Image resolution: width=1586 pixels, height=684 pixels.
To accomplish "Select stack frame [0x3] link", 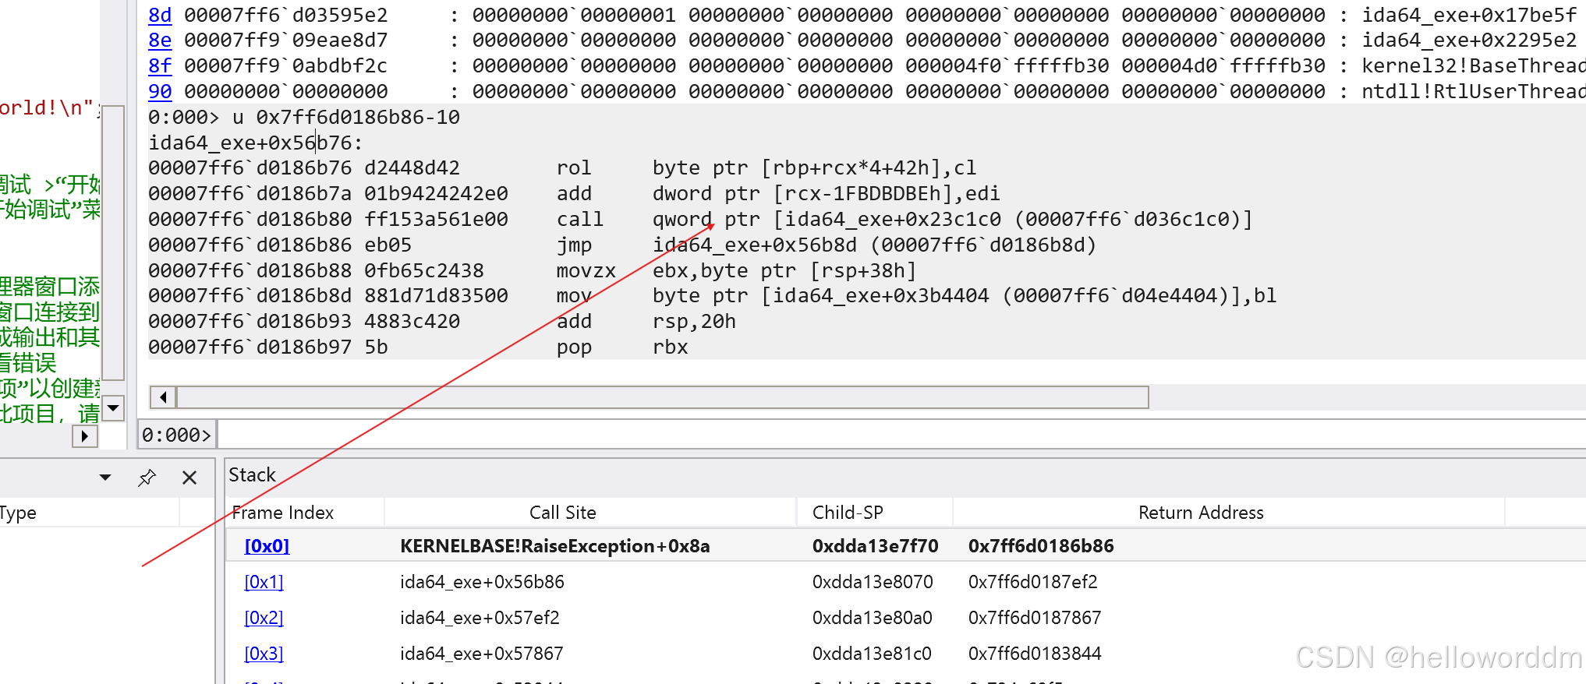I will tap(264, 654).
